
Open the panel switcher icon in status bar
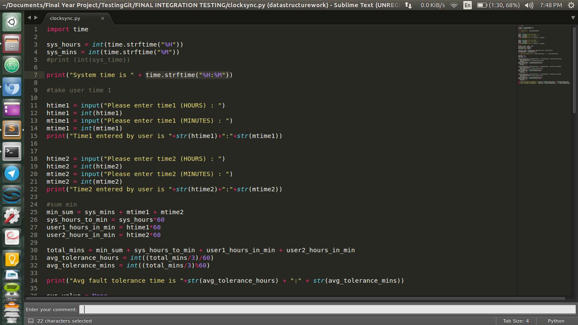click(31, 321)
